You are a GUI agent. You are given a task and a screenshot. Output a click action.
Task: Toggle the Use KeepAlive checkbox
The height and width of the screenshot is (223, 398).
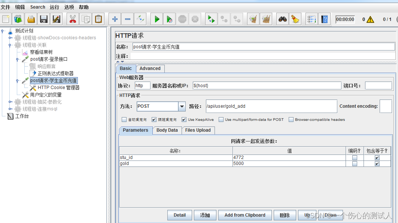[184, 119]
